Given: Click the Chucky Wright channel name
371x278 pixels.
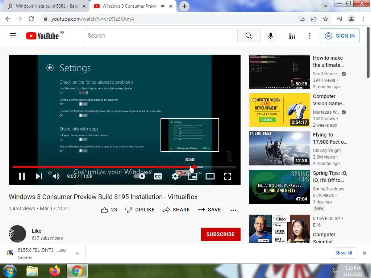Looking at the screenshot, I should point(327,151).
